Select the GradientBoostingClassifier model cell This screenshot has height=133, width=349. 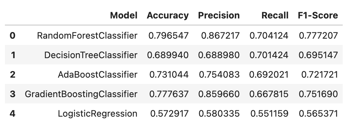tap(81, 94)
